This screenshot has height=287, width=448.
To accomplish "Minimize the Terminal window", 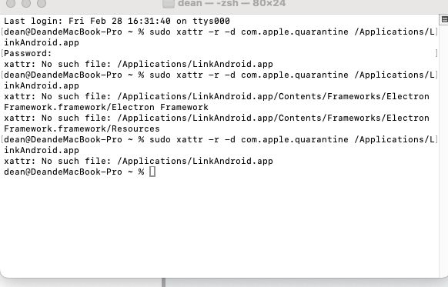I will click(26, 3).
